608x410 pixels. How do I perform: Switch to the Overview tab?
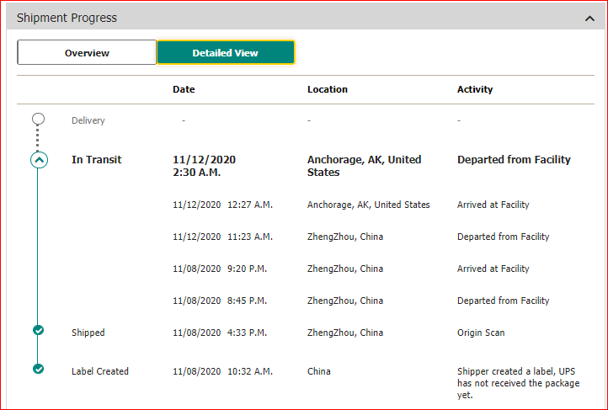[x=87, y=53]
